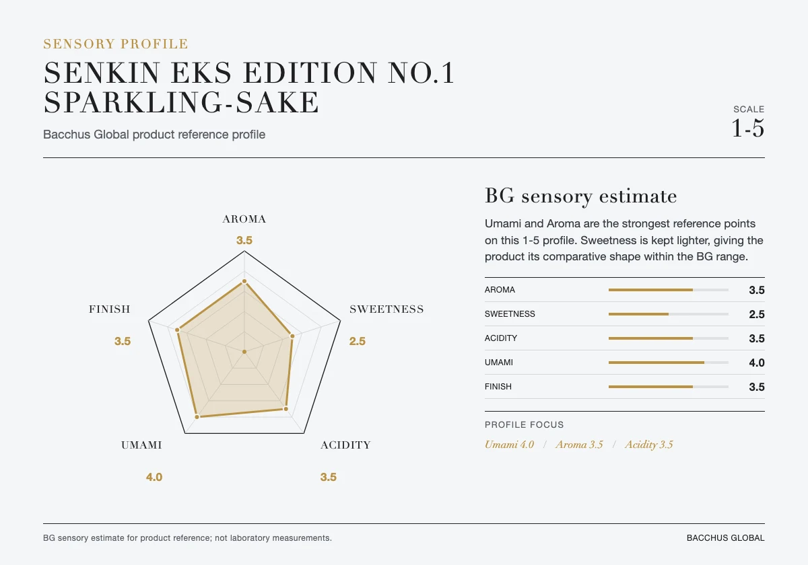808x565 pixels.
Task: Click the SCALE 1-5 indicator
Action: 748,122
